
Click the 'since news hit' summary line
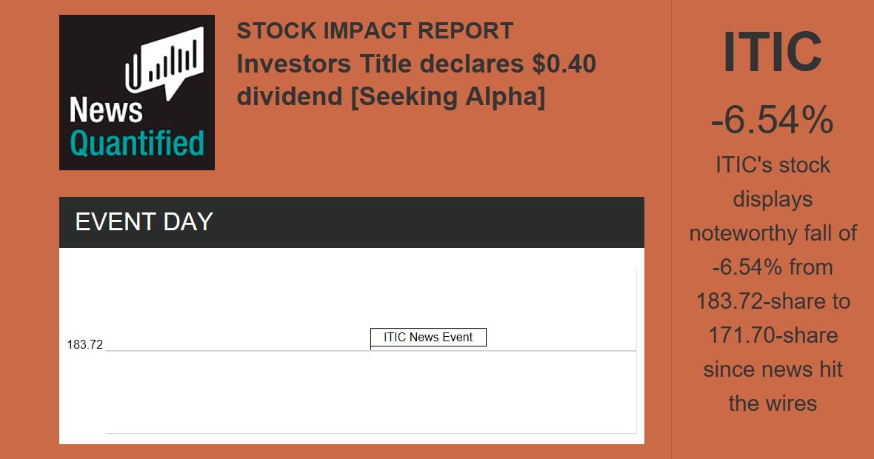tap(773, 369)
